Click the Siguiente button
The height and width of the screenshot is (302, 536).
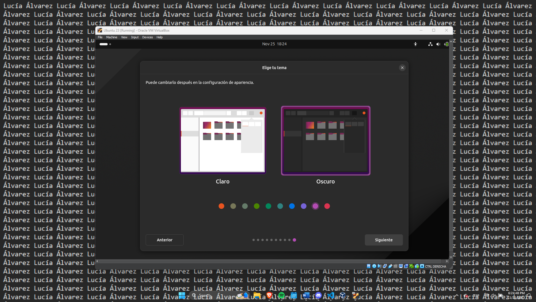coord(384,240)
